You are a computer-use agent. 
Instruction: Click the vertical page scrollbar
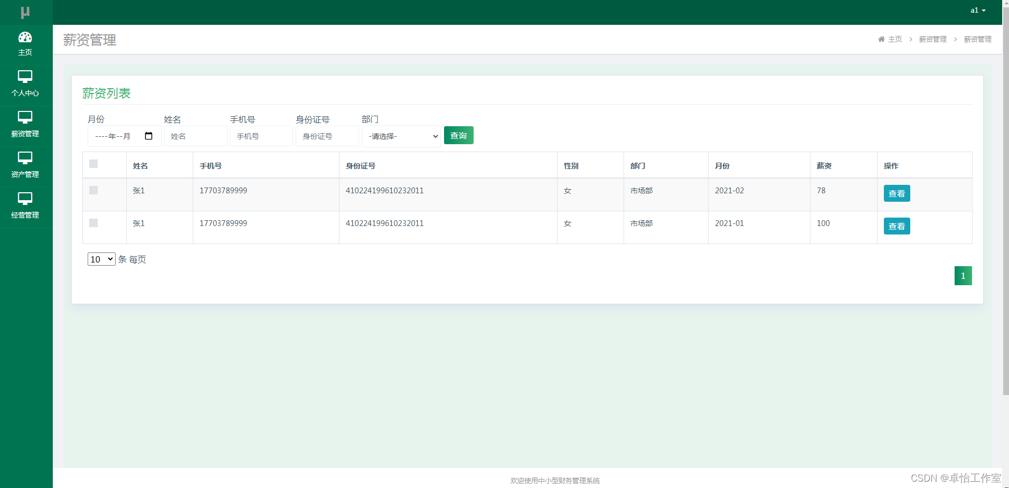coord(1005,201)
